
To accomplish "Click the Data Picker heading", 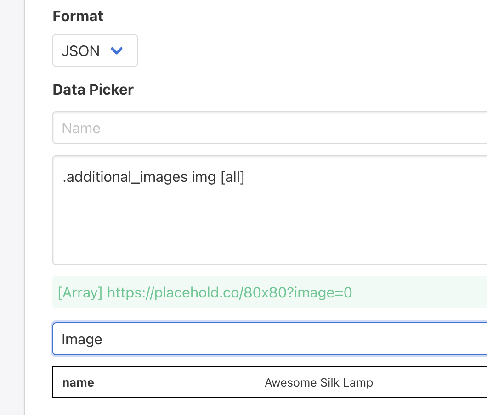I will click(x=93, y=90).
